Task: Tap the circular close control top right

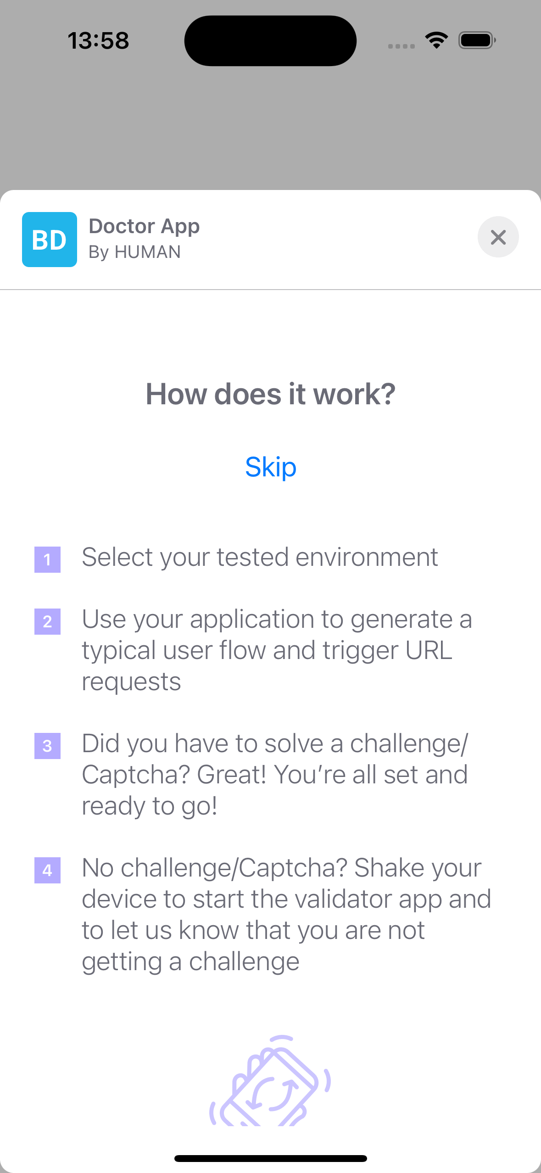Action: pos(498,237)
